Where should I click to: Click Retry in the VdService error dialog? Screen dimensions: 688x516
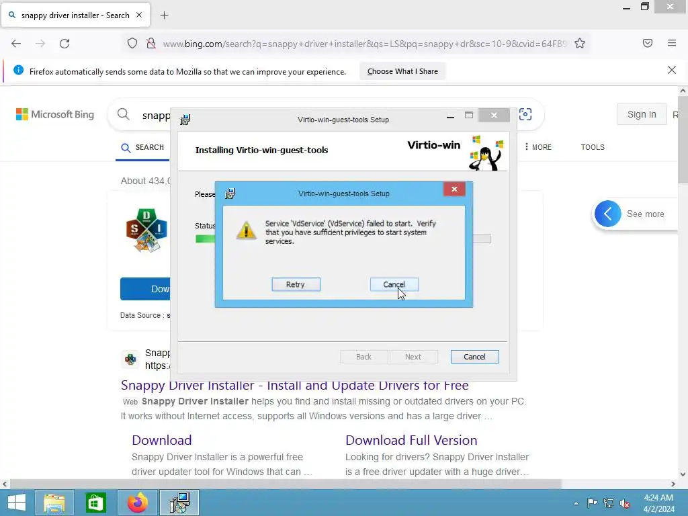(x=296, y=284)
